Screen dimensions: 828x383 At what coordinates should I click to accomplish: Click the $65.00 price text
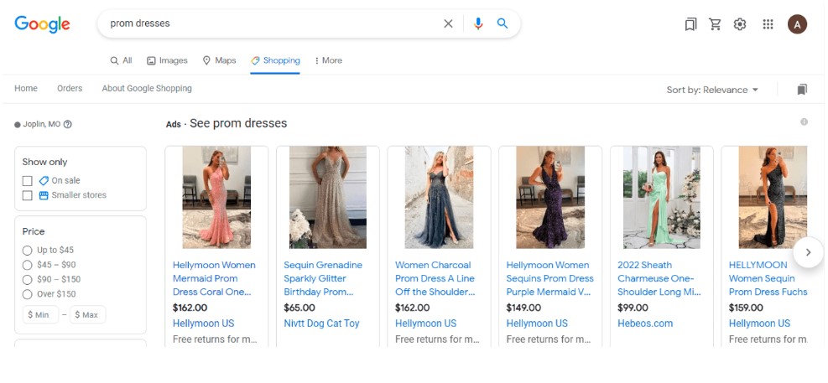click(299, 308)
